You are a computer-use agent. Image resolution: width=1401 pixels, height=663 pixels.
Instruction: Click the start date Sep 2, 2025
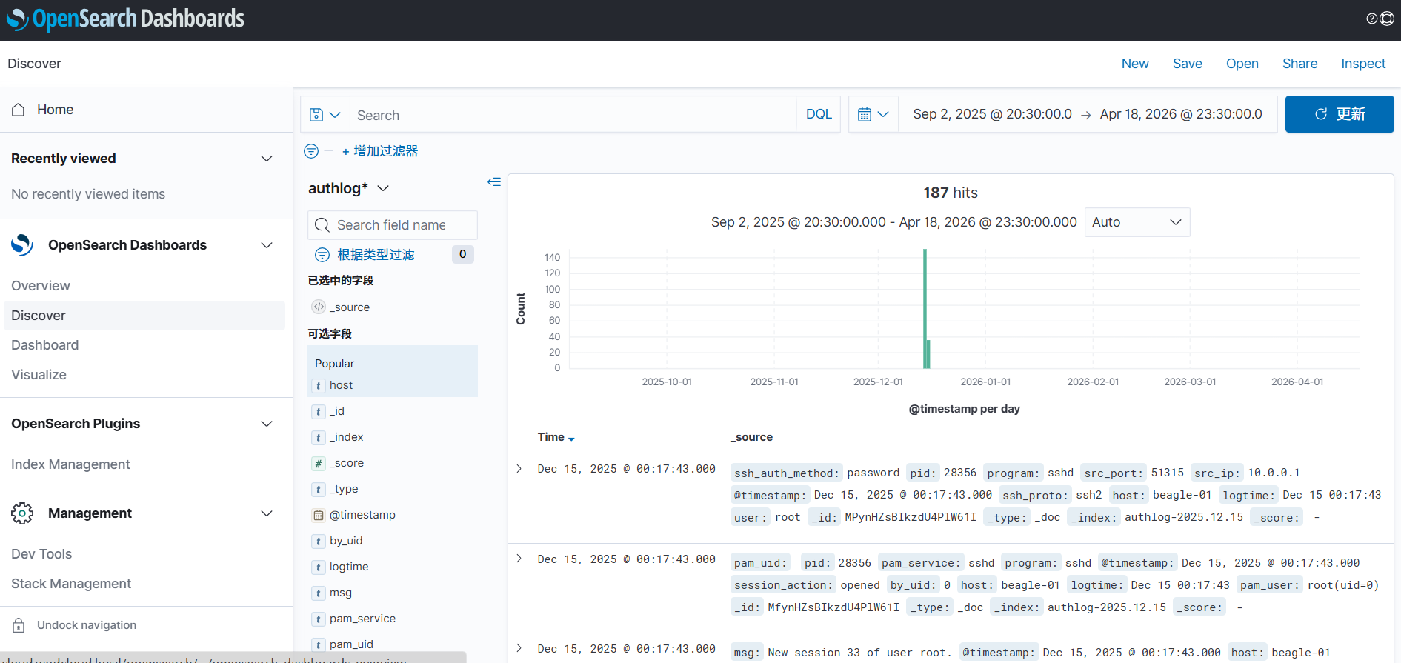[993, 114]
